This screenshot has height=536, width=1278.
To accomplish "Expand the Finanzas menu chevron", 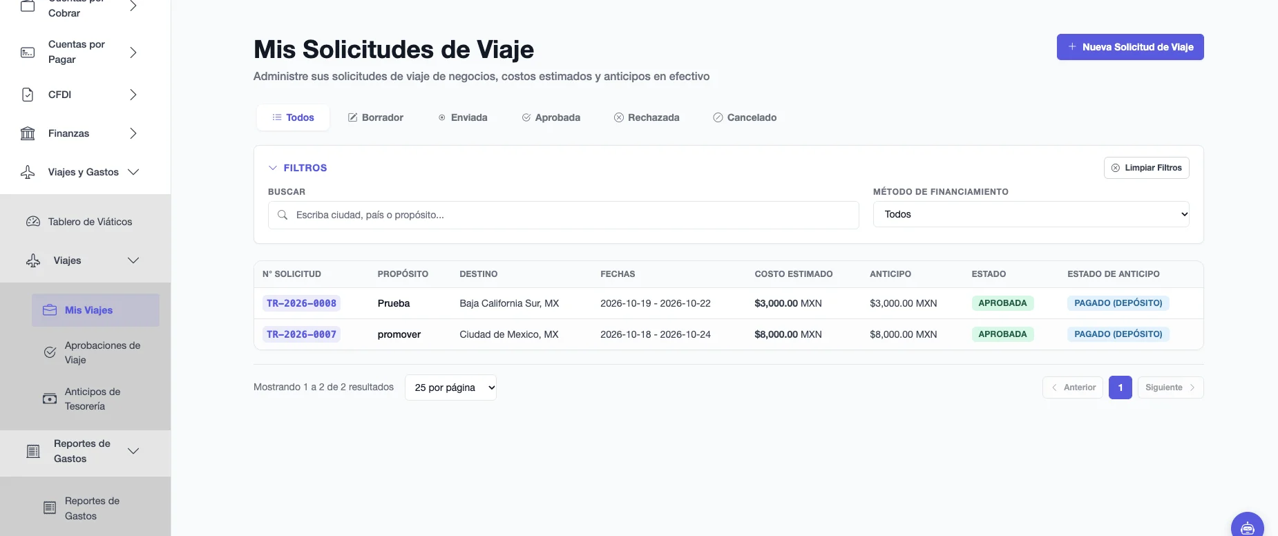I will coord(133,133).
